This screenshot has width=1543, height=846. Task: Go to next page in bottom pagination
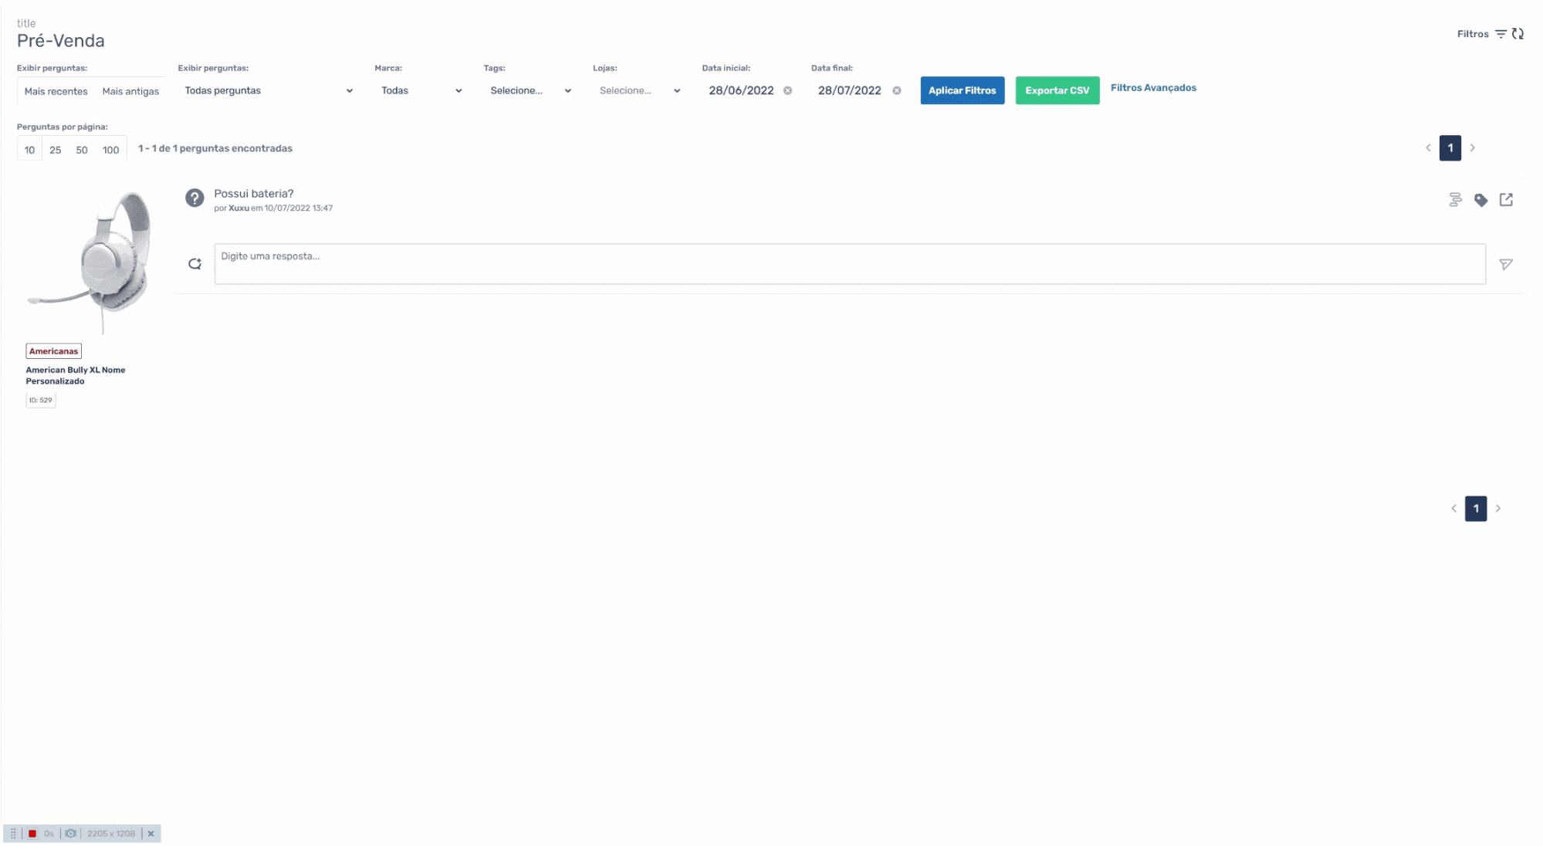tap(1497, 509)
